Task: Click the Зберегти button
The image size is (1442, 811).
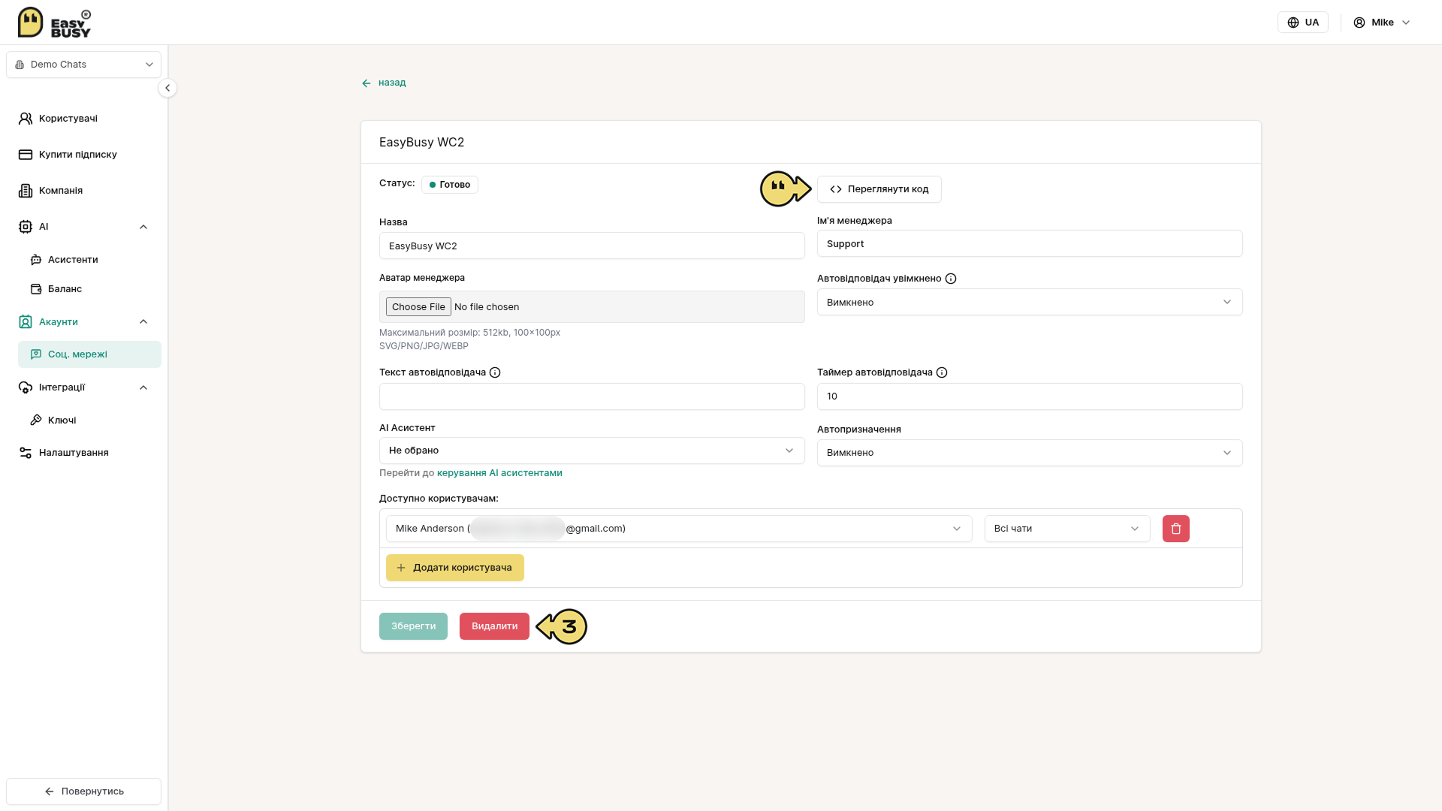Action: click(413, 626)
